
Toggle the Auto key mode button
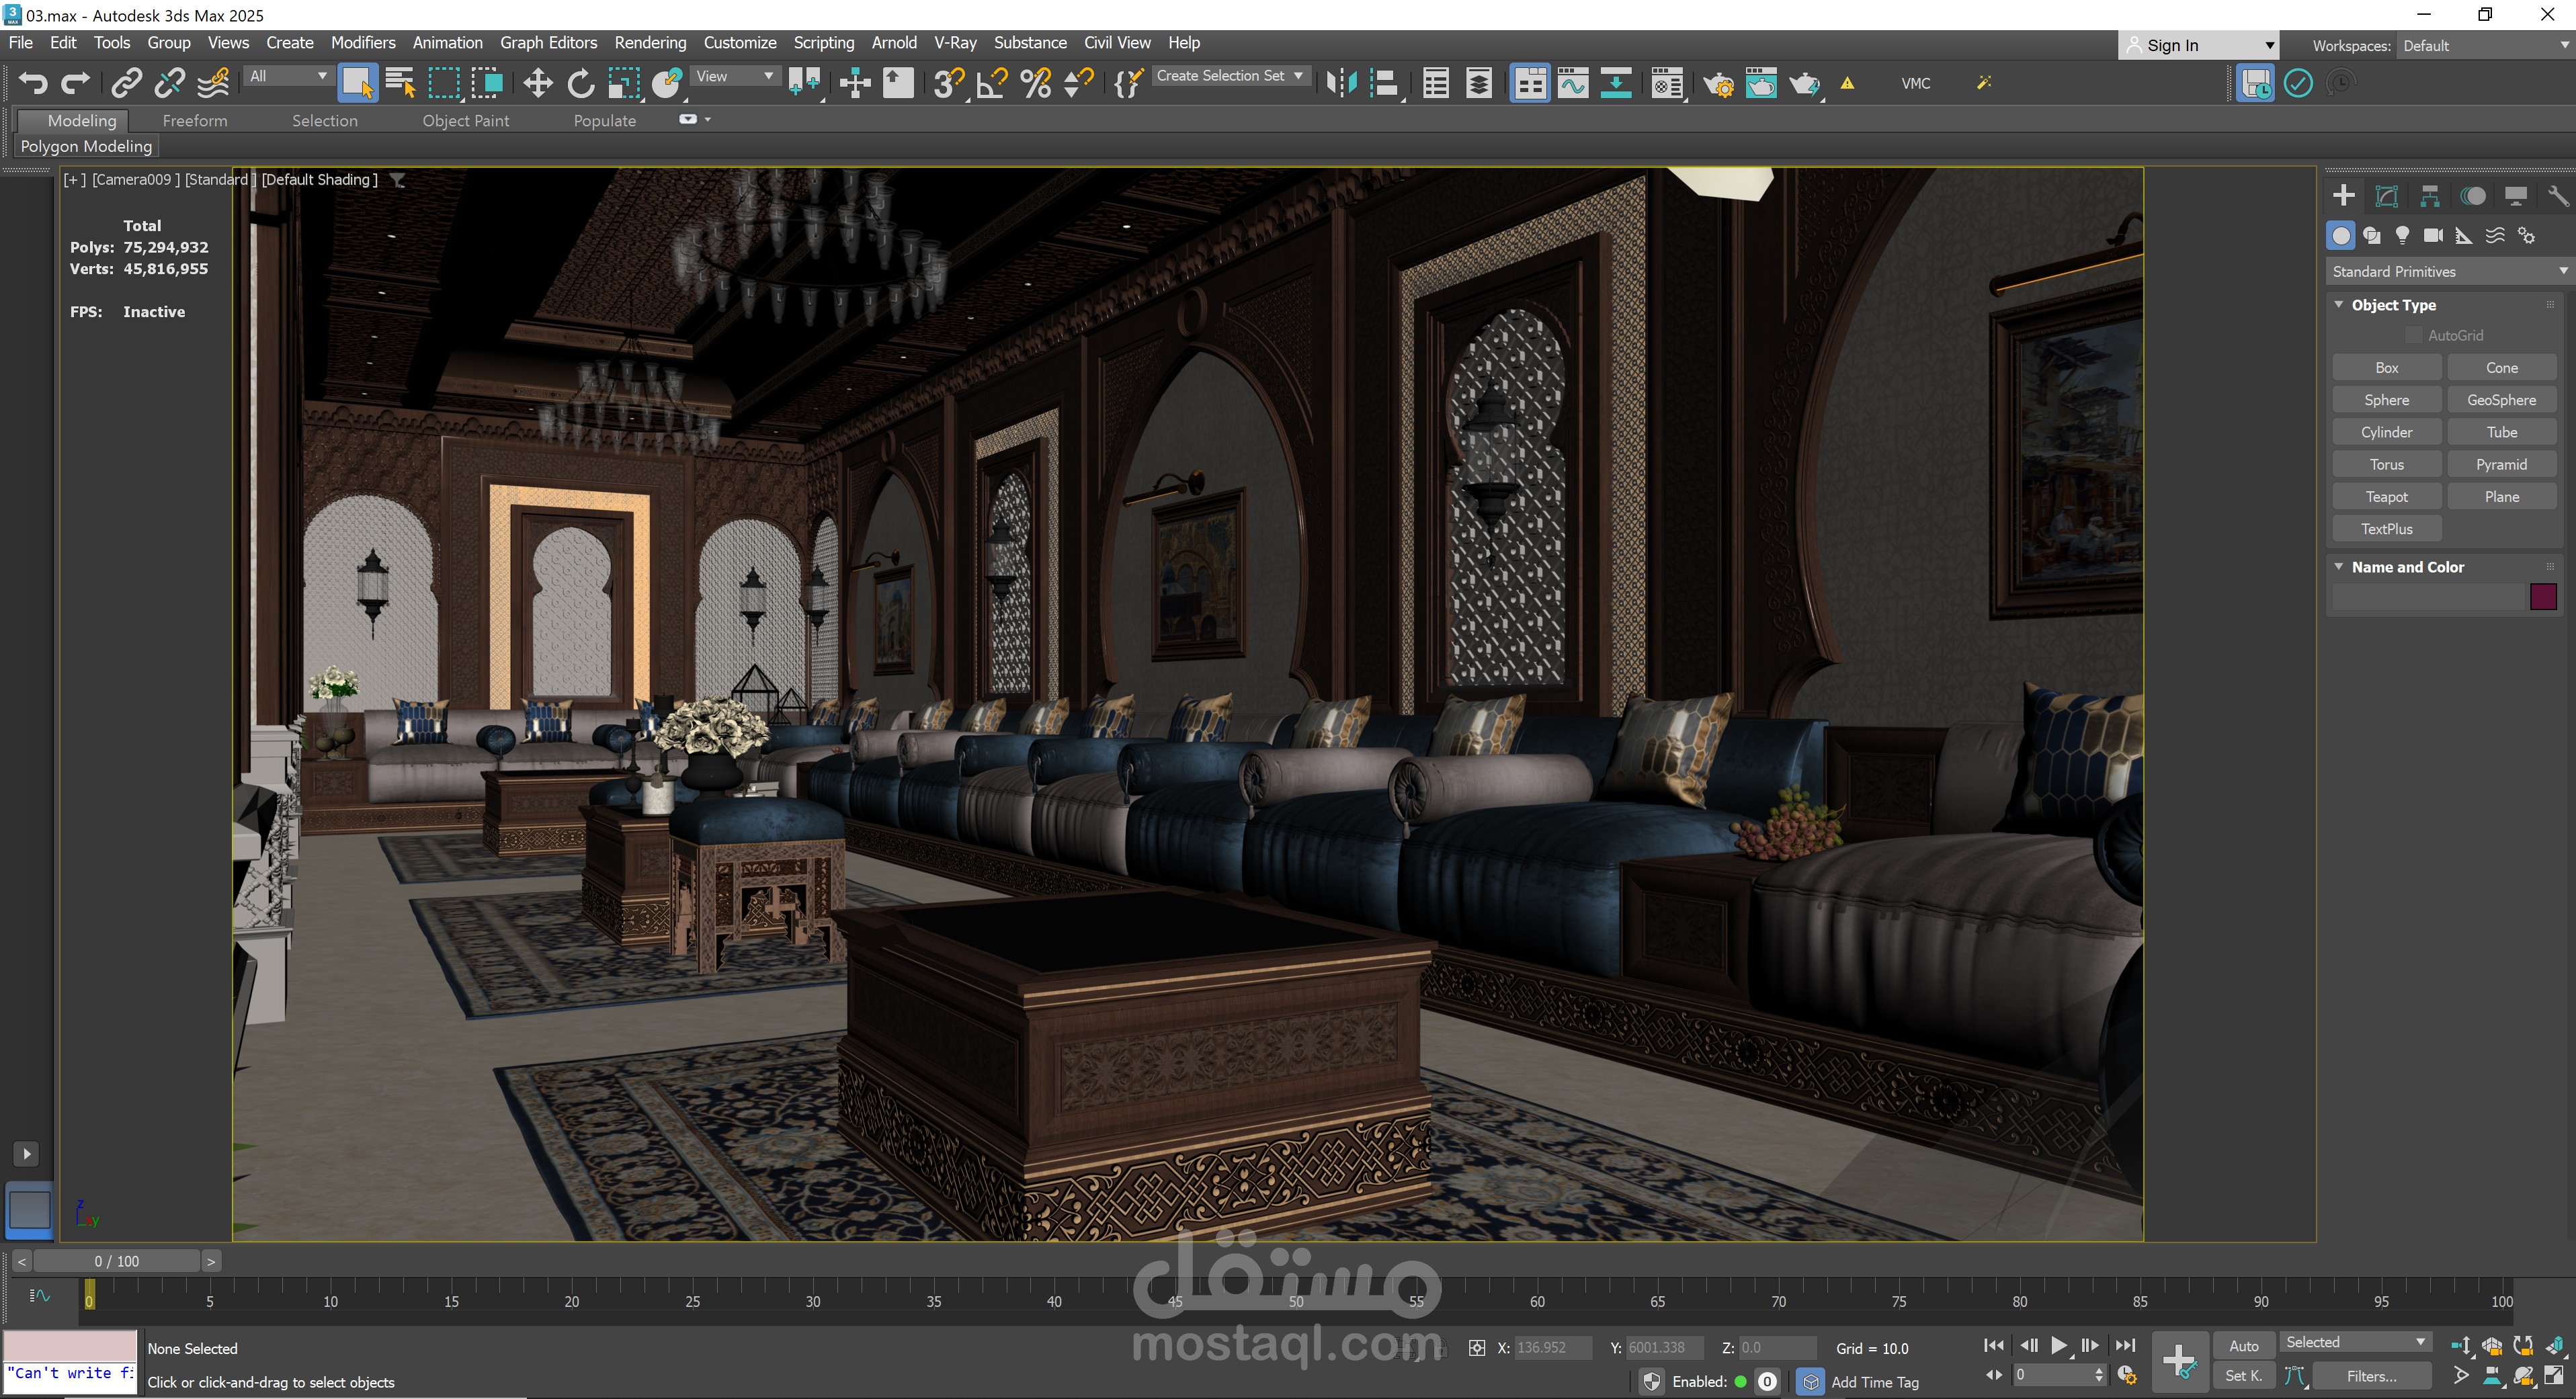pos(2243,1346)
